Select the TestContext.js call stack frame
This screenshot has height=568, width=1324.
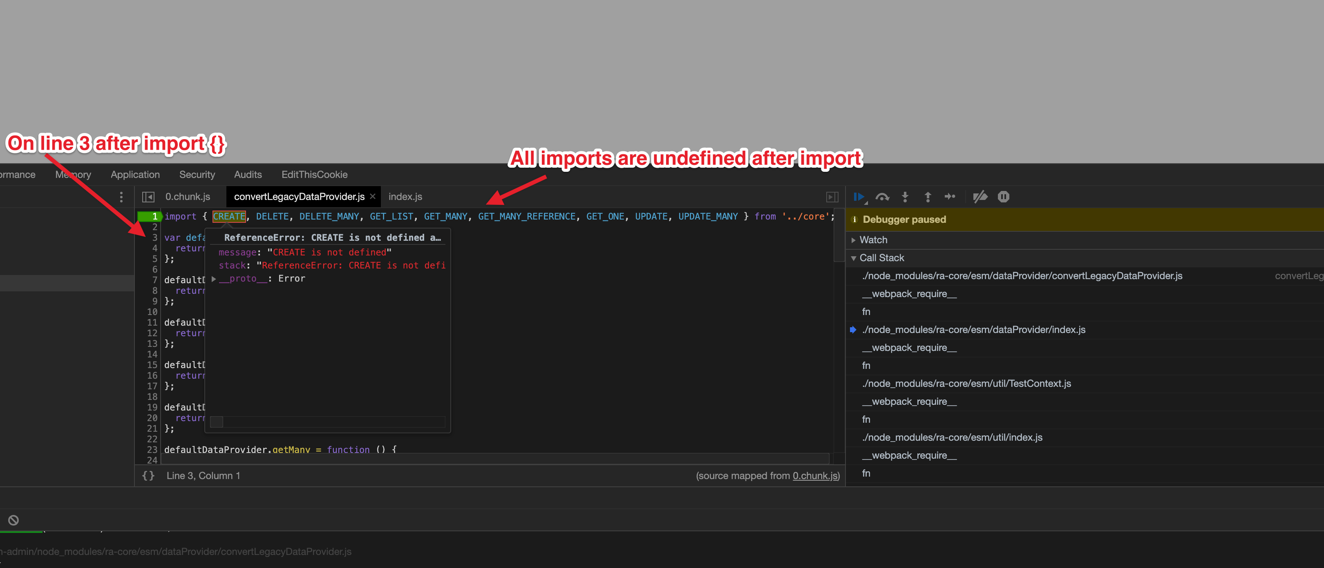[966, 383]
